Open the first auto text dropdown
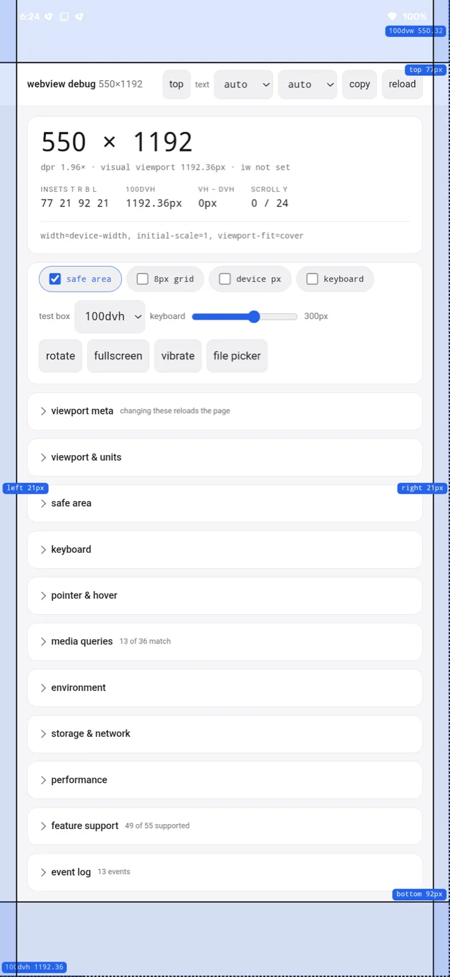Viewport: 450px width, 977px height. (x=243, y=84)
